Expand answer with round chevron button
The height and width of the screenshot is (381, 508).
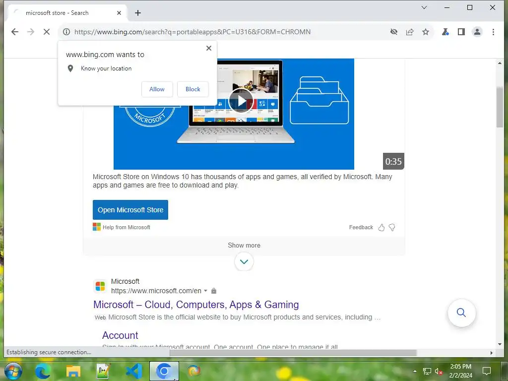[x=244, y=261]
